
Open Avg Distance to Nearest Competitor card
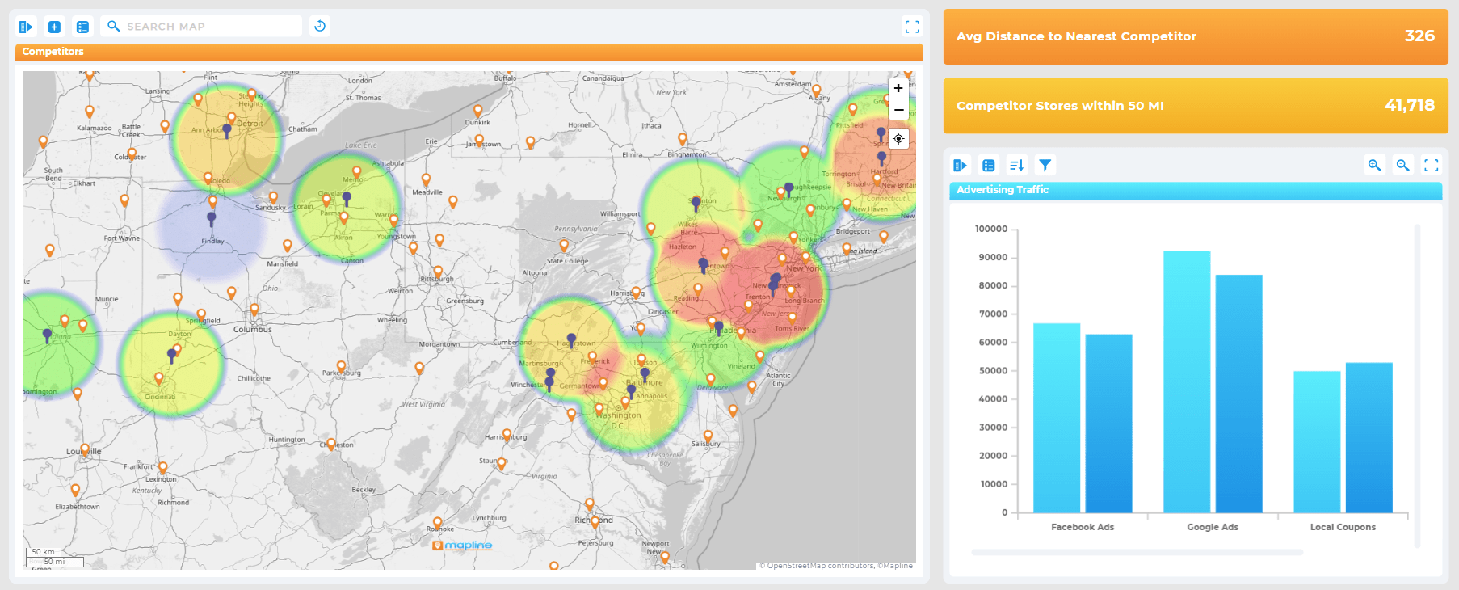[x=1195, y=36]
